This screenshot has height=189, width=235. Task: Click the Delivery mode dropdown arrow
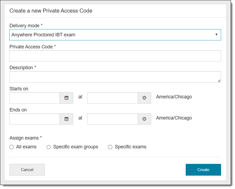[217, 35]
